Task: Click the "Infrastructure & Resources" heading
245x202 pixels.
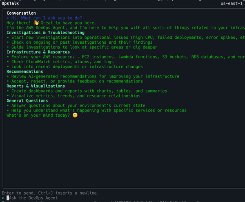Action: (x=38, y=52)
